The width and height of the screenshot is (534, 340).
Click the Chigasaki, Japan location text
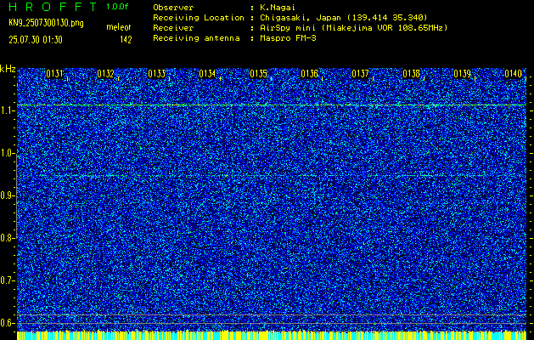click(343, 18)
